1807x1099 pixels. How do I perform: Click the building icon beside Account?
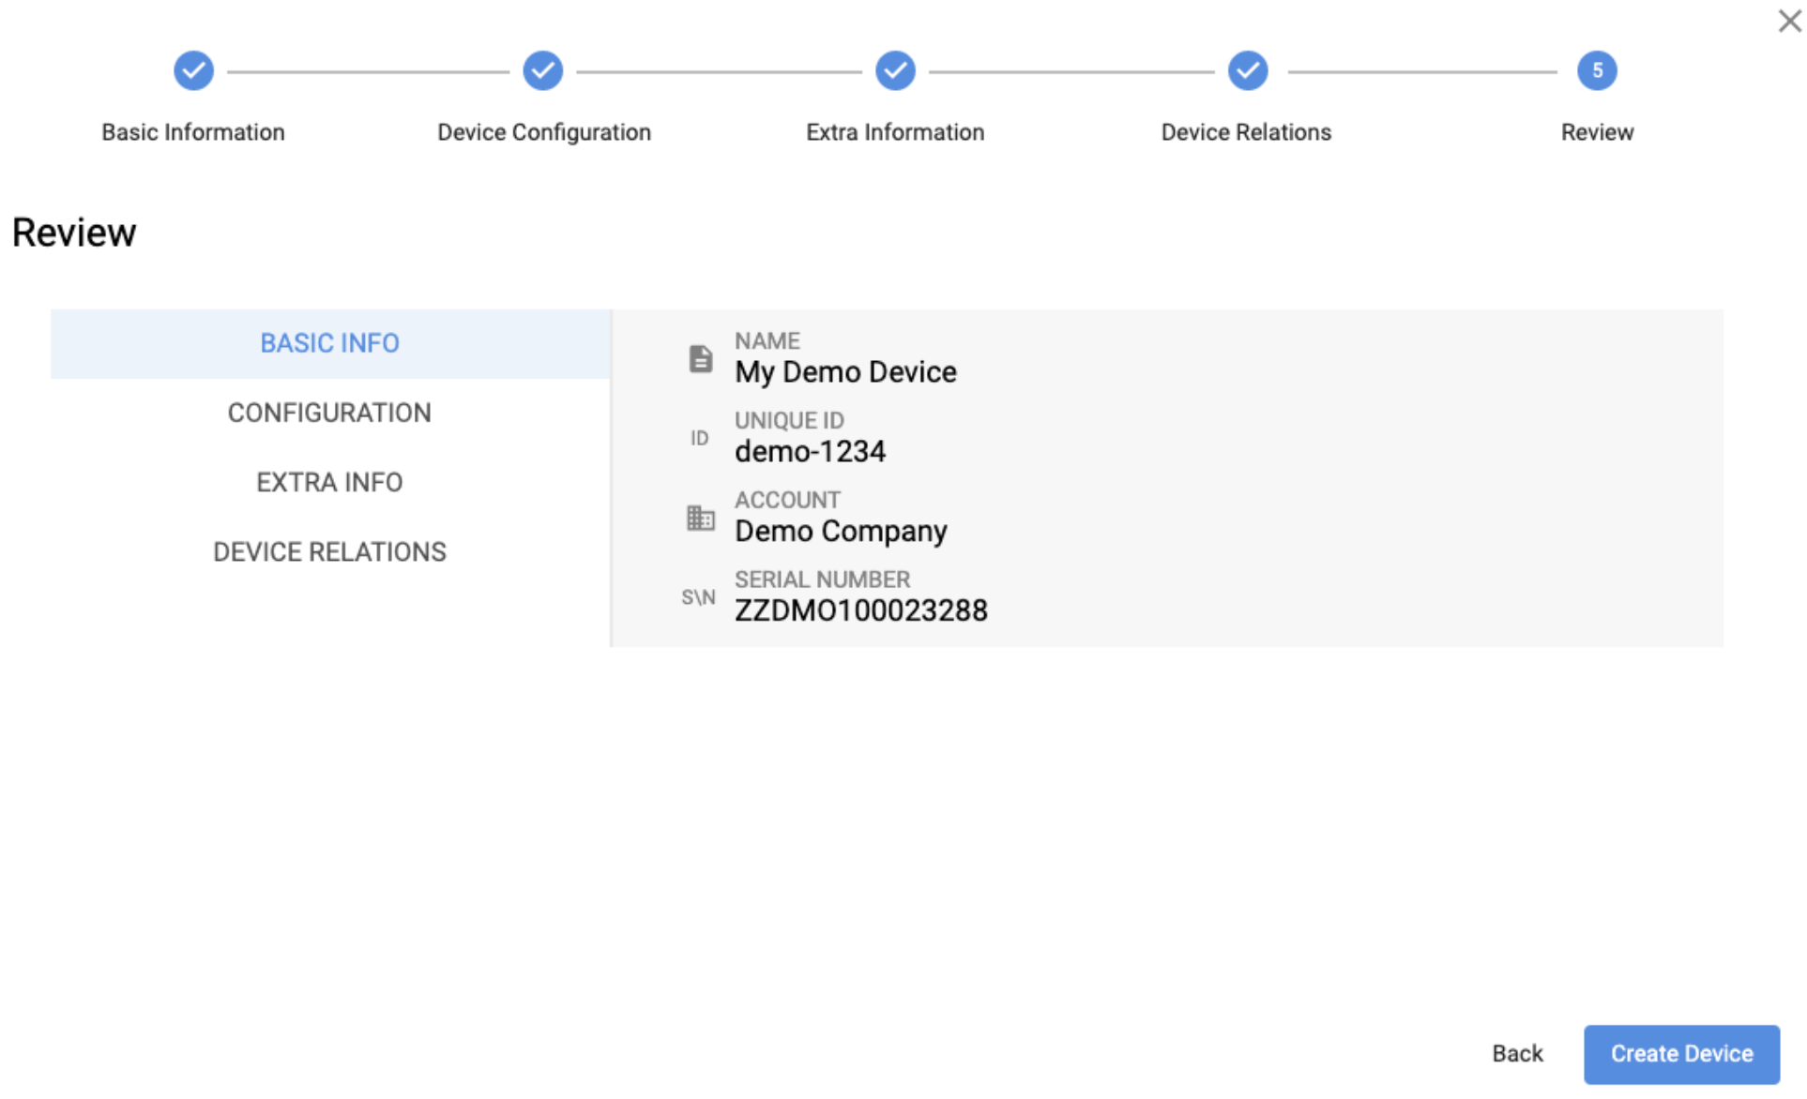point(700,518)
